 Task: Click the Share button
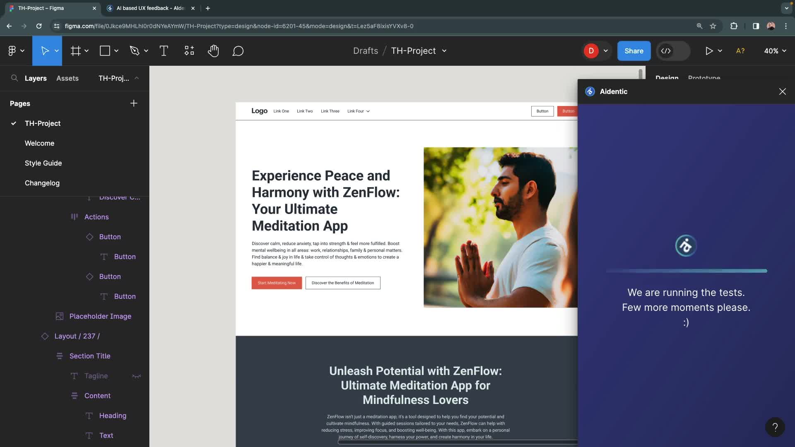[634, 50]
